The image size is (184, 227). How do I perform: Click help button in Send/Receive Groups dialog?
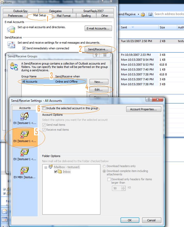point(96,55)
